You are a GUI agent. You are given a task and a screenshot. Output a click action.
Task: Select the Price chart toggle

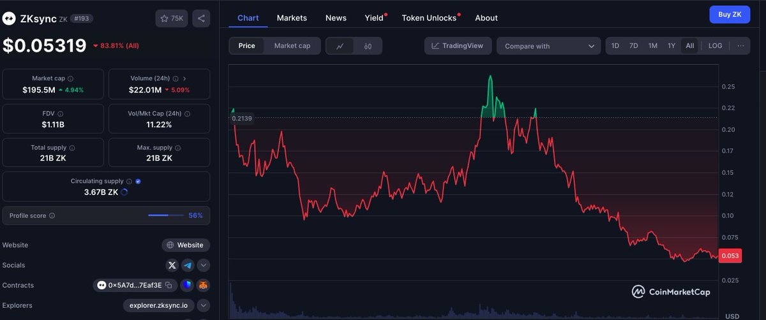[247, 46]
